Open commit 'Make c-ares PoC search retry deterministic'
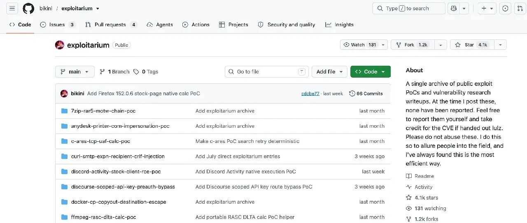The width and height of the screenshot is (527, 223). coord(247,141)
